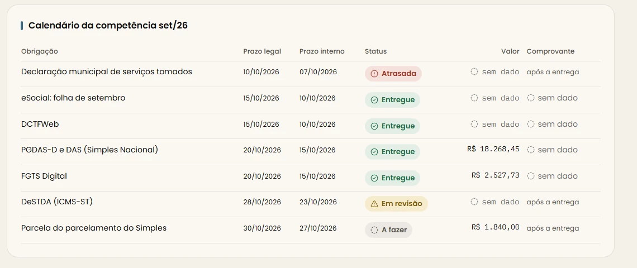Click 'após a entrega' in Parcela do parcelamento row
The width and height of the screenshot is (637, 268).
[553, 228]
